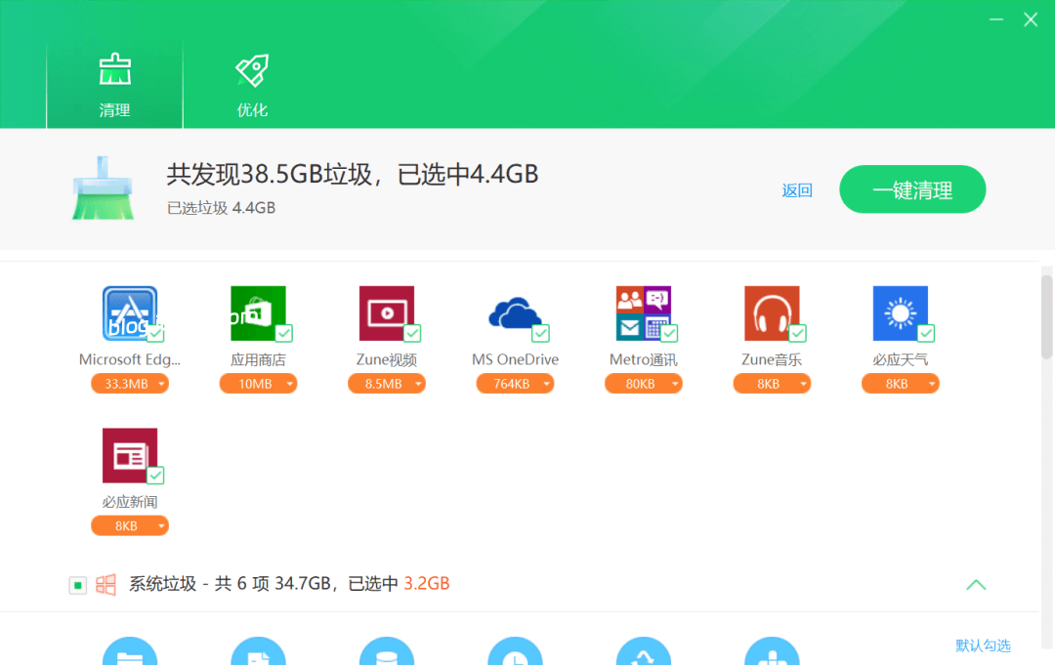Collapse the 系统垃圾 section with the chevron

click(976, 585)
